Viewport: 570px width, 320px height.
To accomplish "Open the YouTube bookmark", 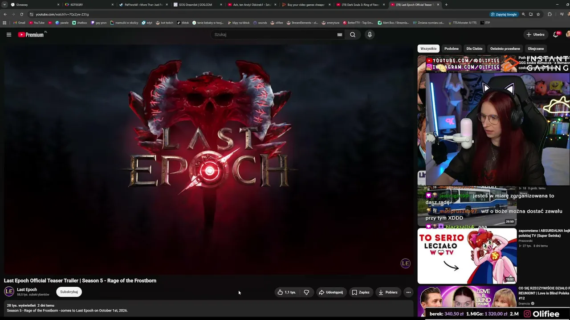I will (x=37, y=23).
